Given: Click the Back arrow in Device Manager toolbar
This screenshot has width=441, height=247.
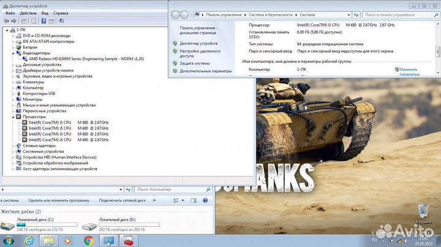Looking at the screenshot, I should coord(6,21).
